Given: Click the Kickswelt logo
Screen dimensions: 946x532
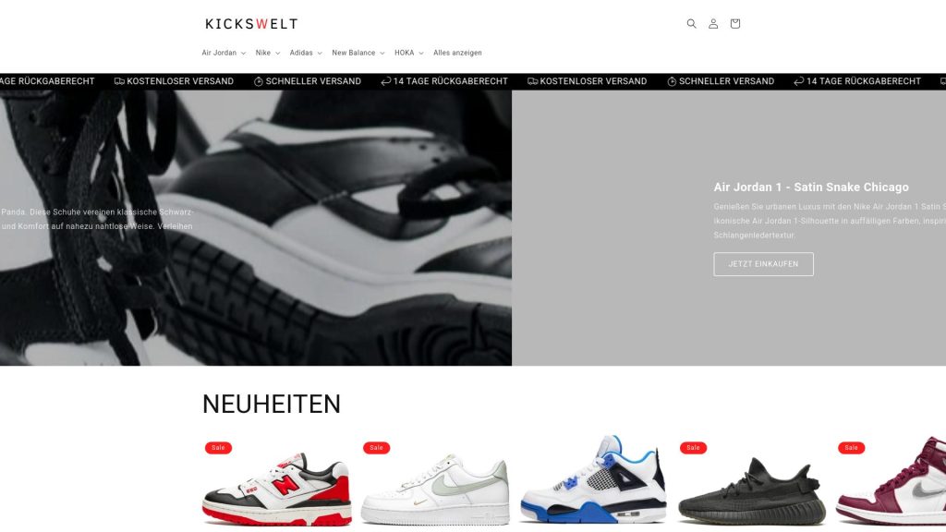Looking at the screenshot, I should [x=251, y=23].
